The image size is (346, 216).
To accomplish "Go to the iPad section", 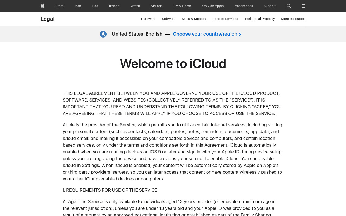I will pyautogui.click(x=95, y=6).
